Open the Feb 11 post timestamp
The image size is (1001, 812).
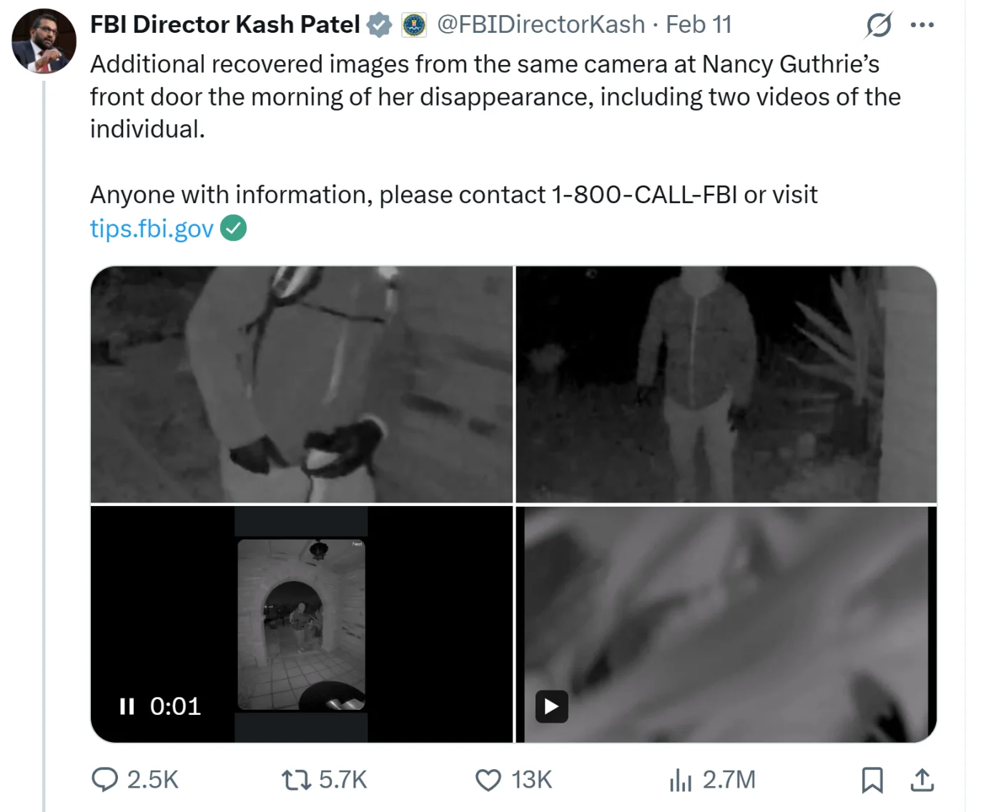coord(699,25)
